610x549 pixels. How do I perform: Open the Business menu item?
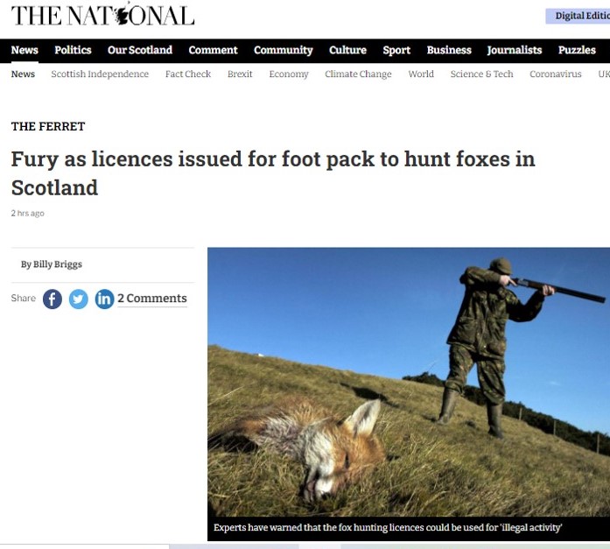pos(449,50)
